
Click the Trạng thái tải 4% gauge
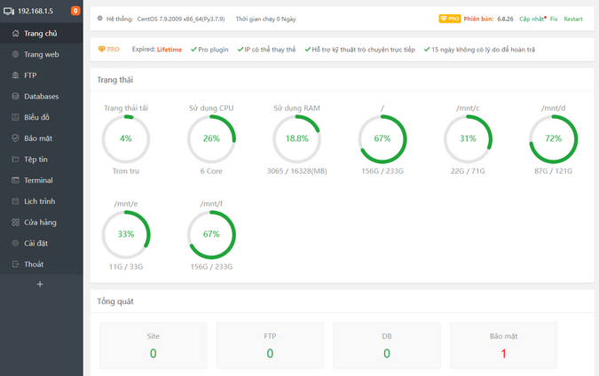126,139
